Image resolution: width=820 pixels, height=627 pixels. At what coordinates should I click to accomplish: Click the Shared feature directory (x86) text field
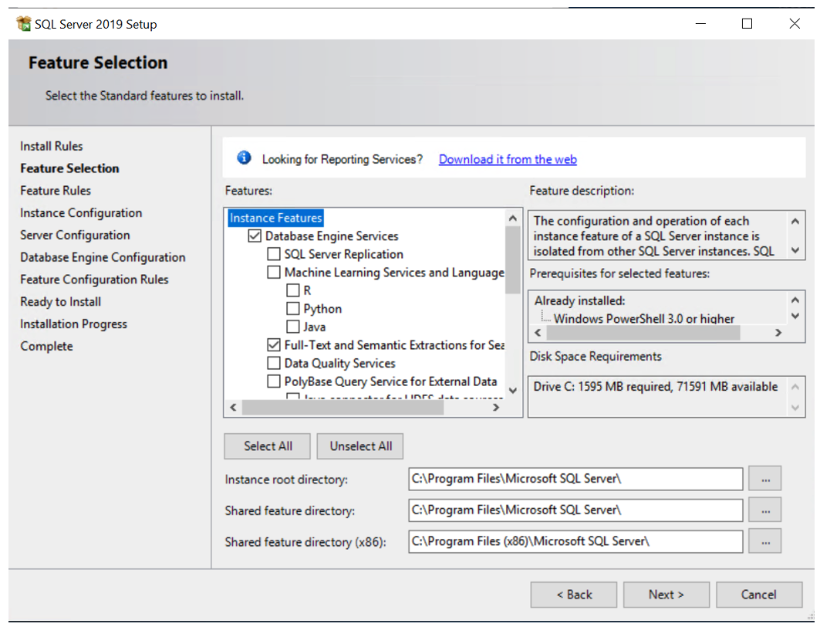tap(575, 542)
